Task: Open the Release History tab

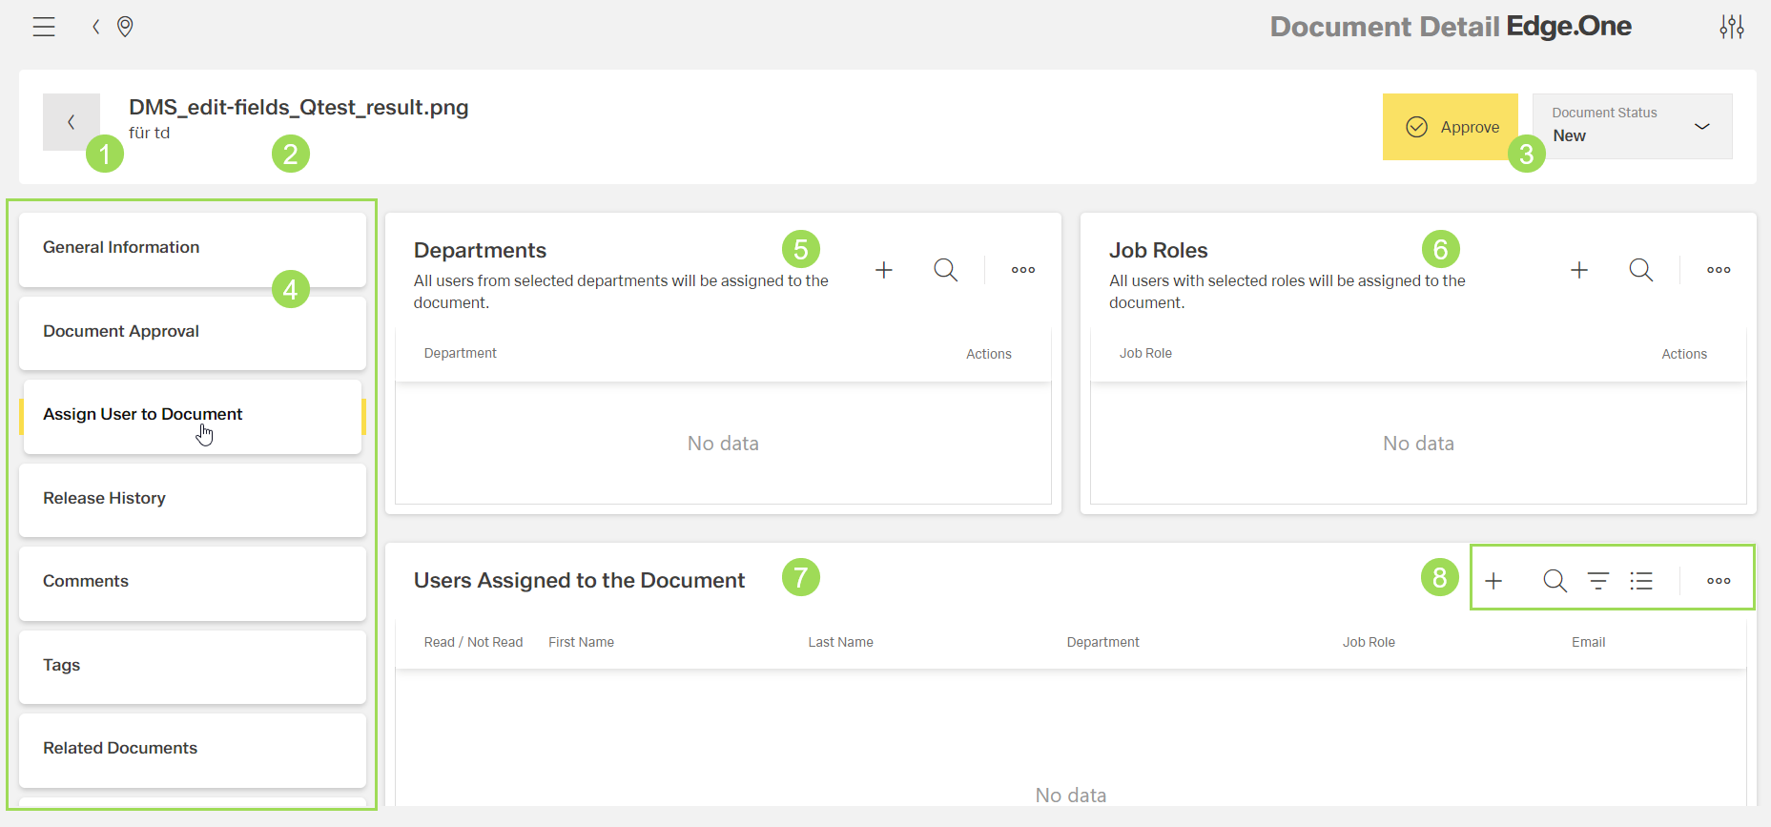Action: tap(192, 499)
